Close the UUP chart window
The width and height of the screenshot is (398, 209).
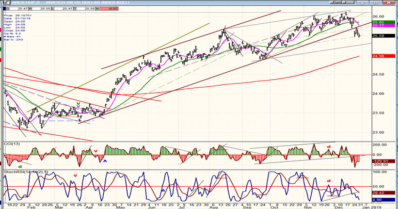pos(388,2)
